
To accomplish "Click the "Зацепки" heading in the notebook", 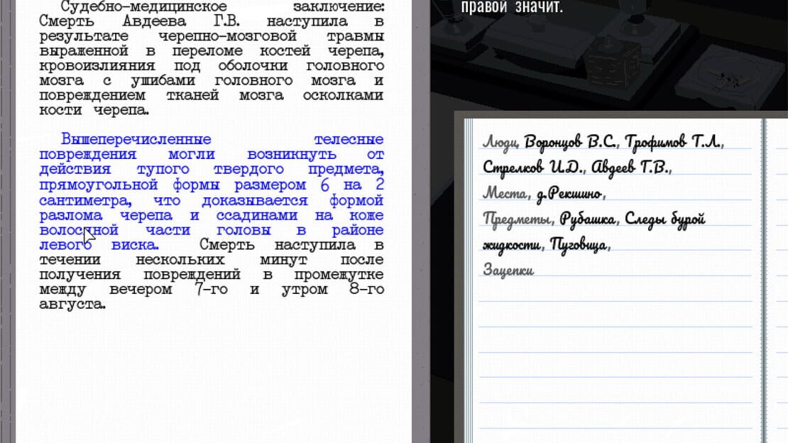I will 508,270.
